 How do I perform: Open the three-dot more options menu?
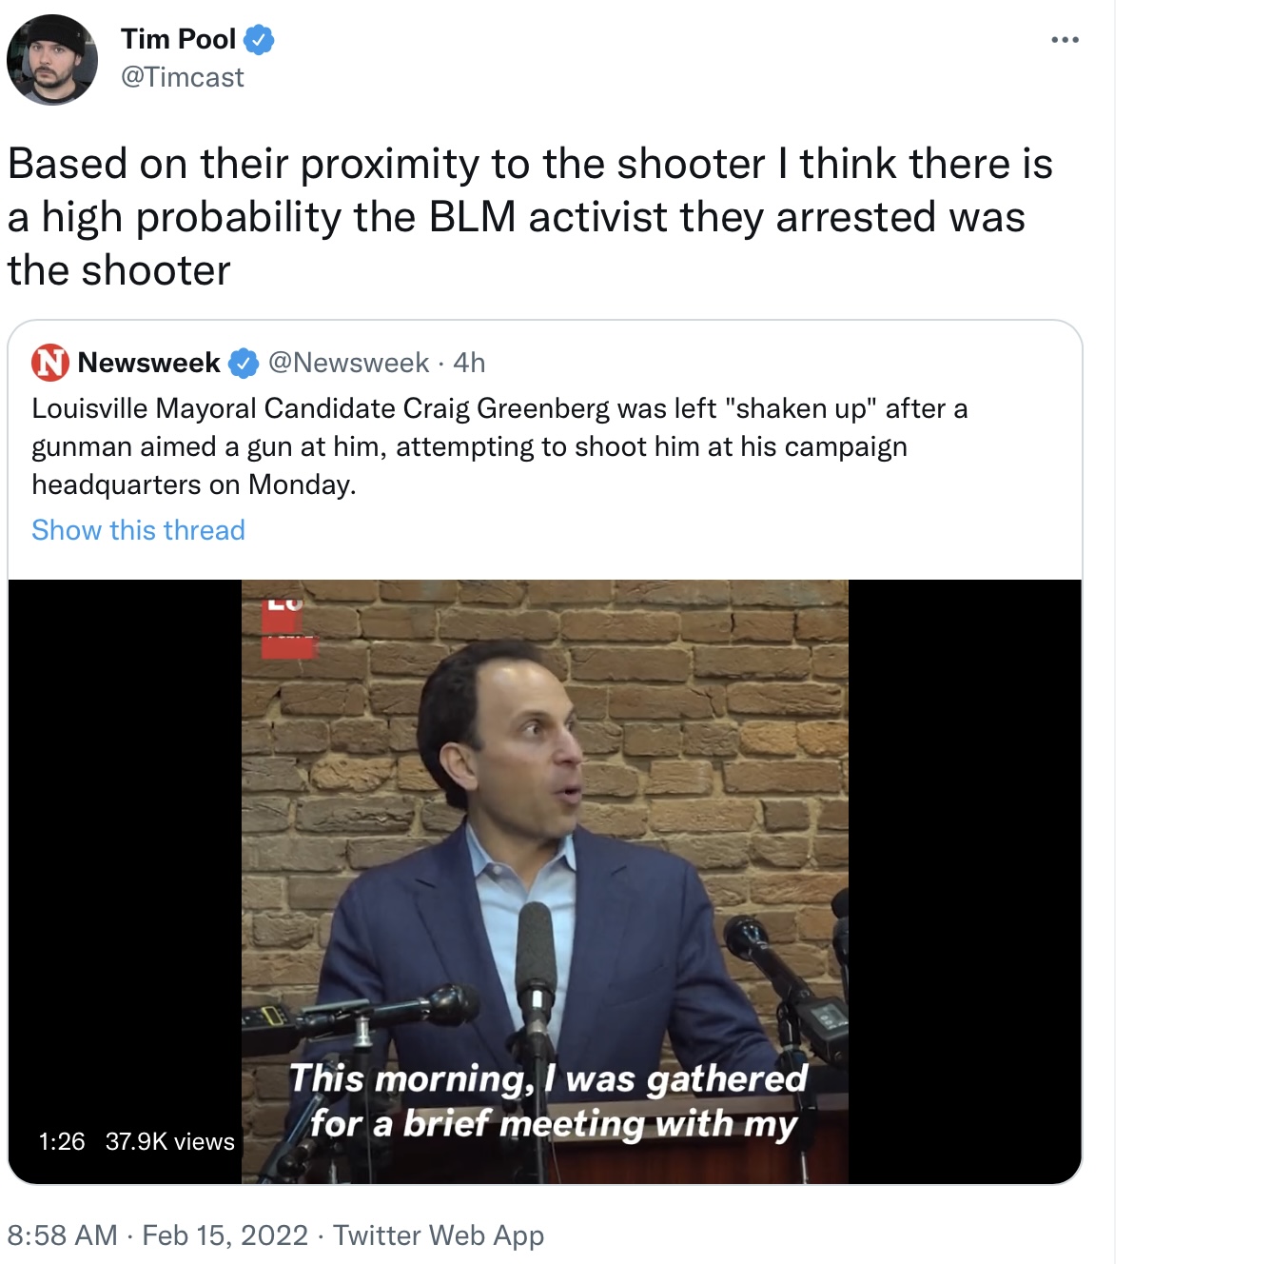tap(1065, 40)
